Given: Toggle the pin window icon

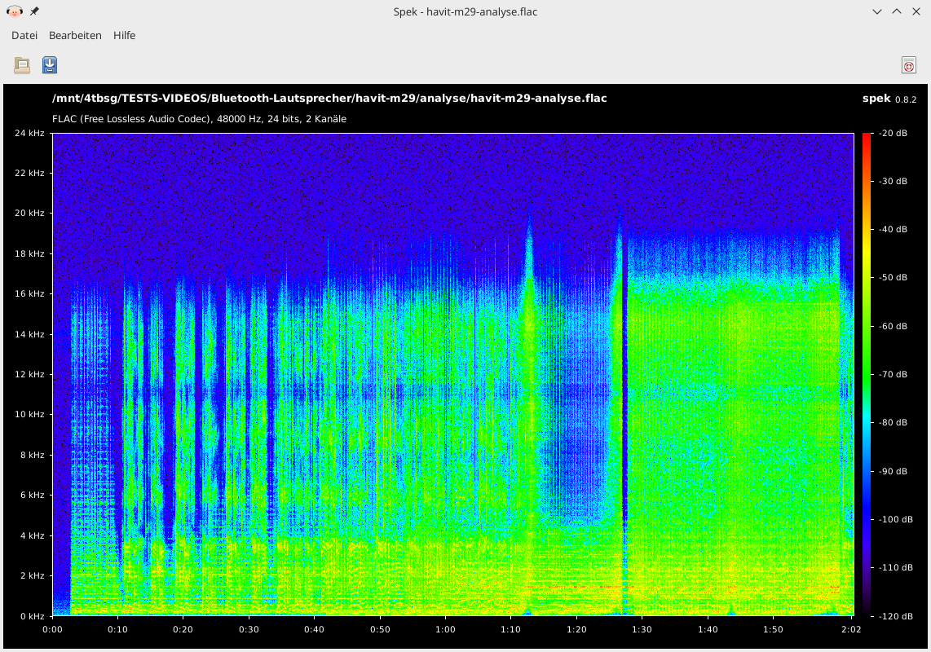Looking at the screenshot, I should tap(34, 11).
